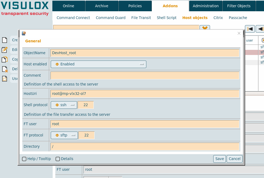The width and height of the screenshot is (264, 178).
Task: Click the Edit pencil icon in sidebar
Action: coord(5,50)
